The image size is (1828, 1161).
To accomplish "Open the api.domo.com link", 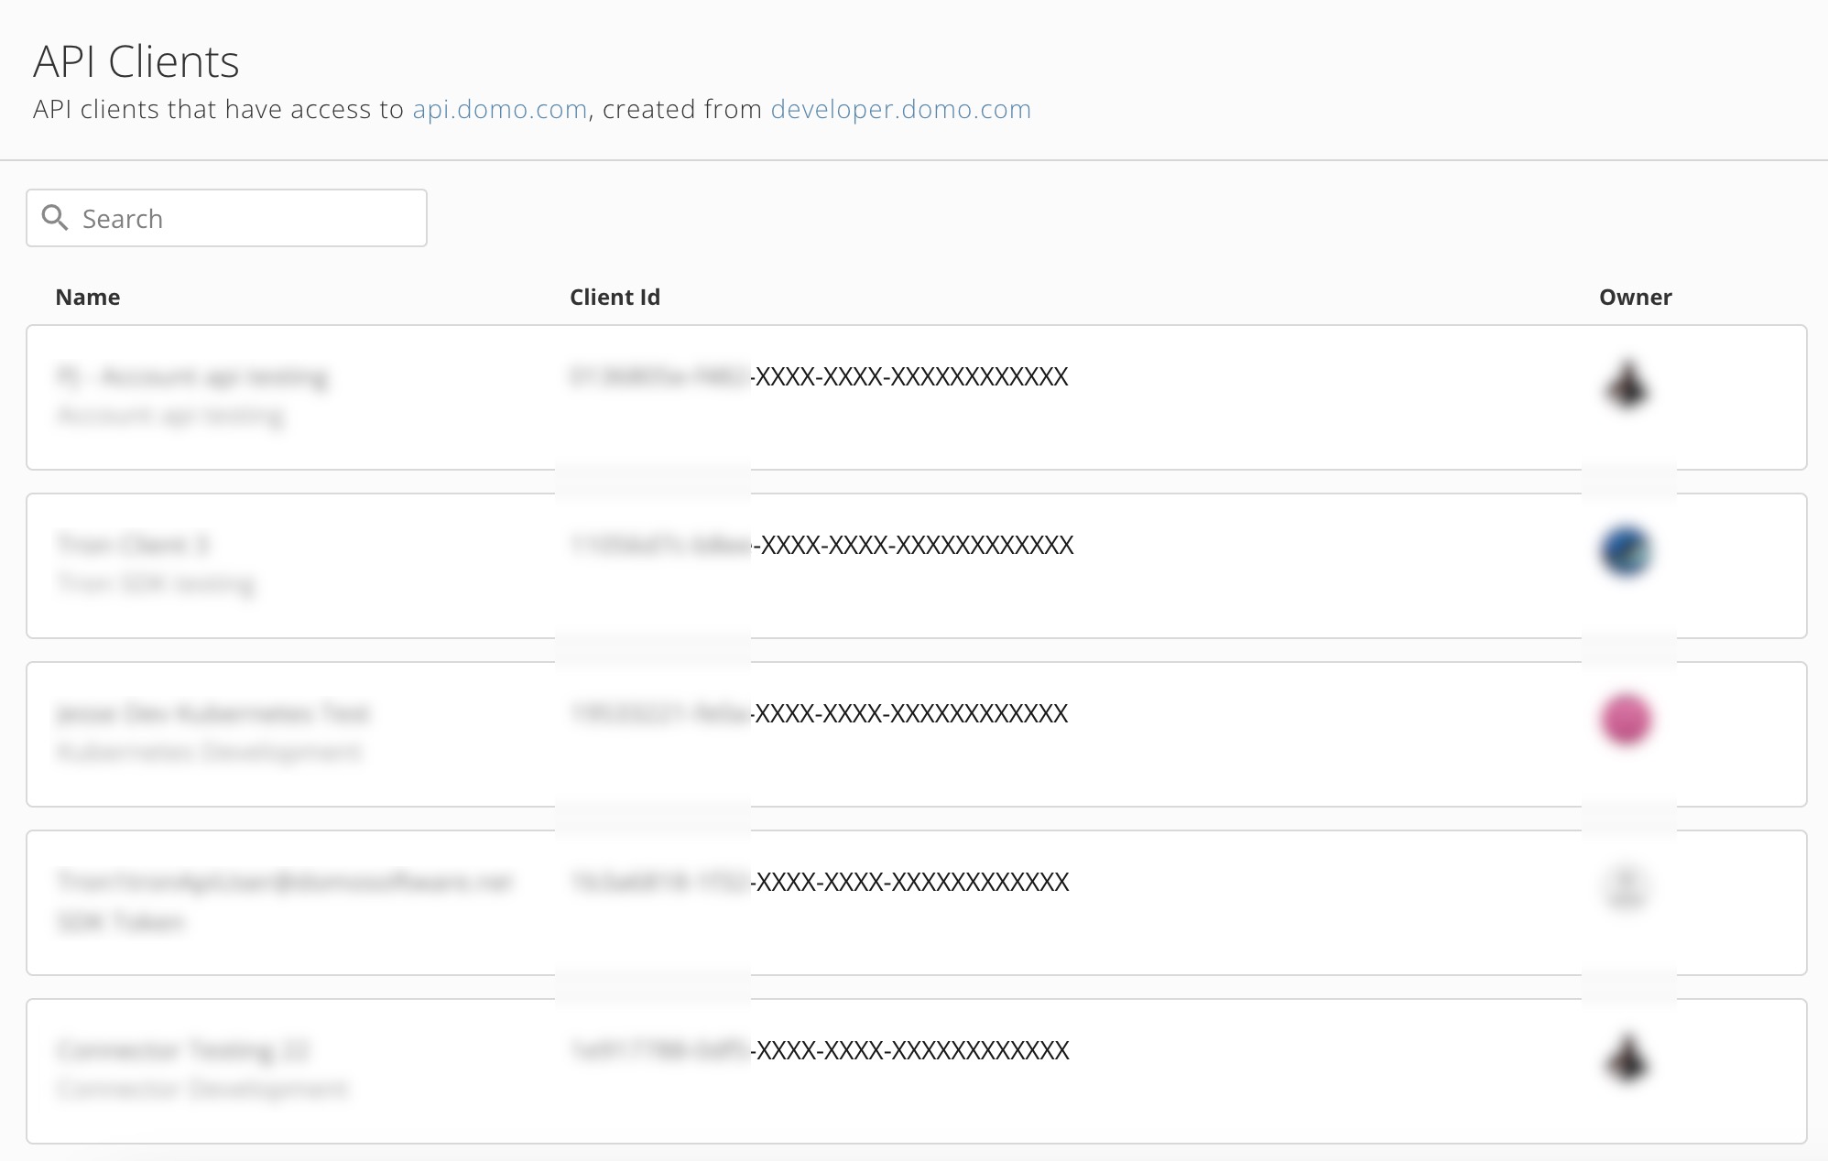I will pyautogui.click(x=499, y=109).
